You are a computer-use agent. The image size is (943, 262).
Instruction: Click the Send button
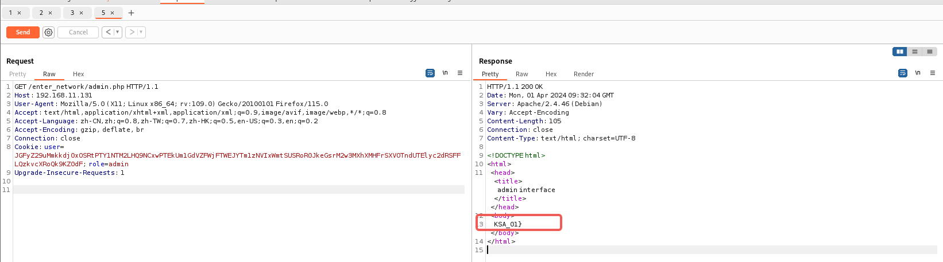[23, 32]
